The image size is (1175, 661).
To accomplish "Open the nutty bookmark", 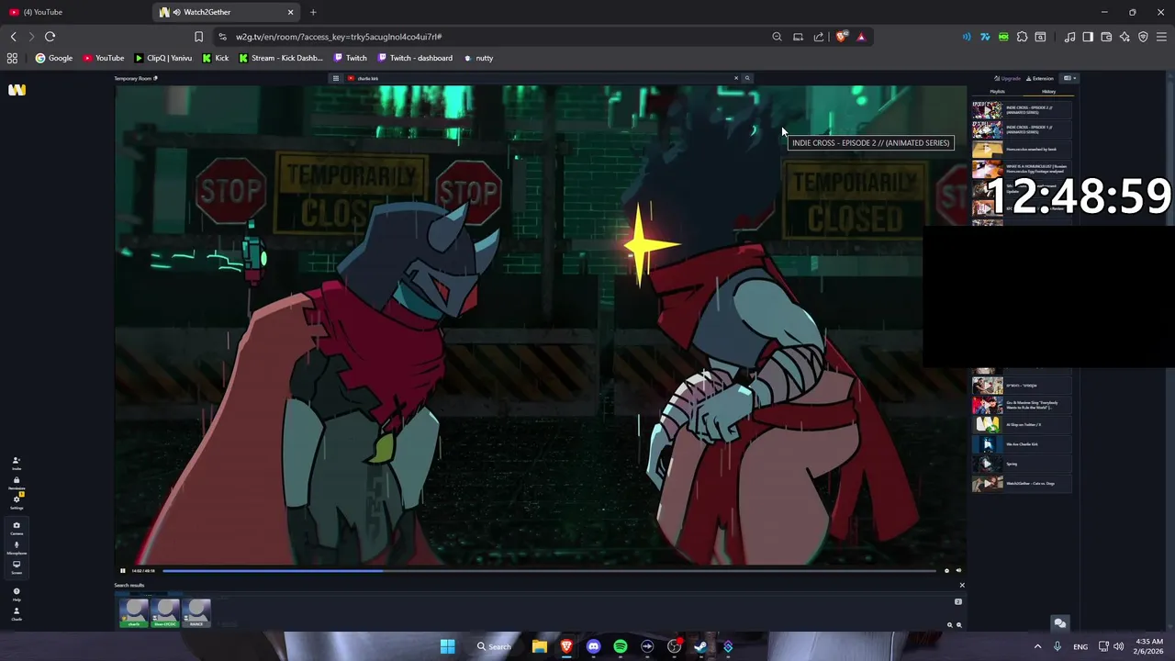I will click(x=478, y=58).
